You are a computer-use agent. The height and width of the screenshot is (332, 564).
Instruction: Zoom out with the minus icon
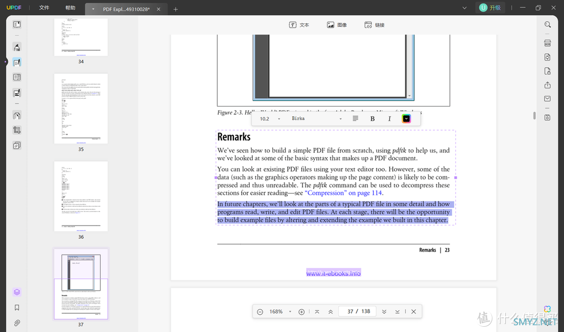click(x=260, y=312)
